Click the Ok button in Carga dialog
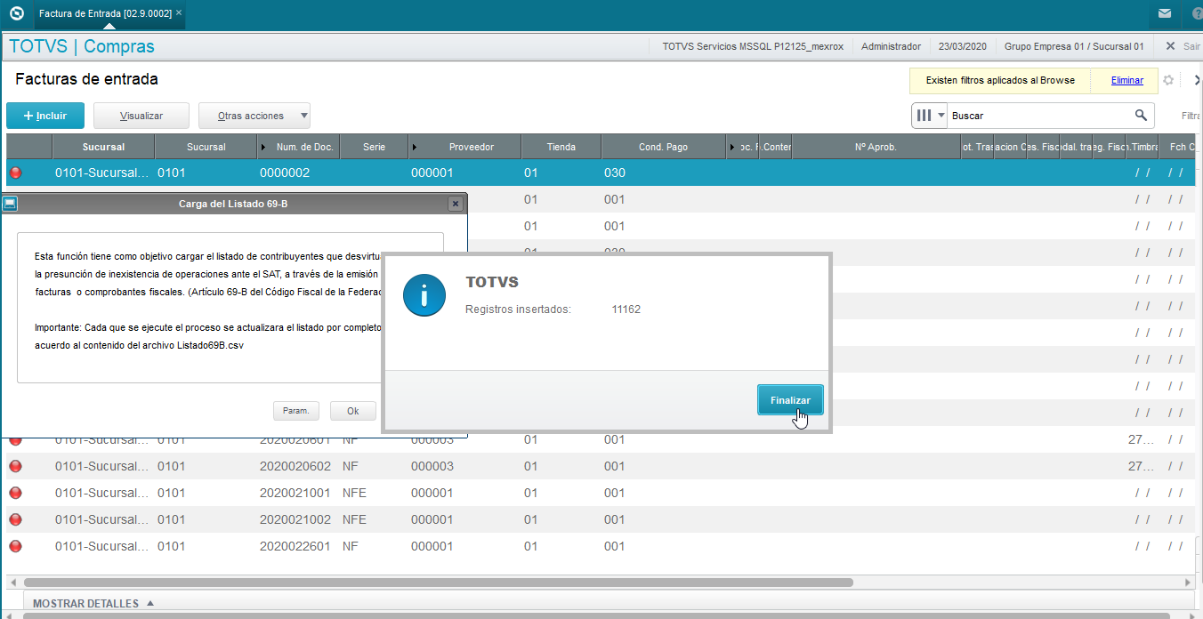 [x=352, y=411]
